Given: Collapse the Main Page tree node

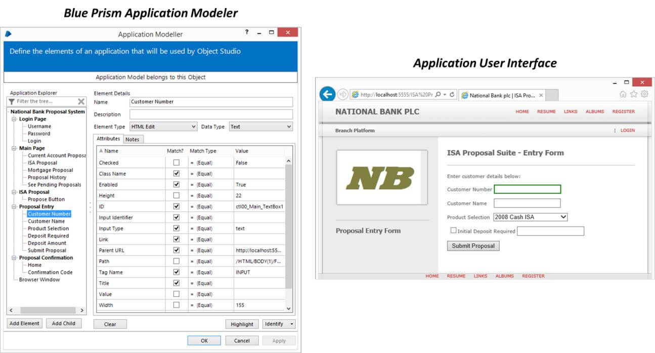Looking at the screenshot, I should 14,149.
